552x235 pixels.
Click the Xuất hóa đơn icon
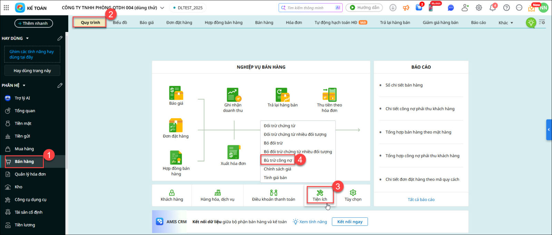click(233, 152)
